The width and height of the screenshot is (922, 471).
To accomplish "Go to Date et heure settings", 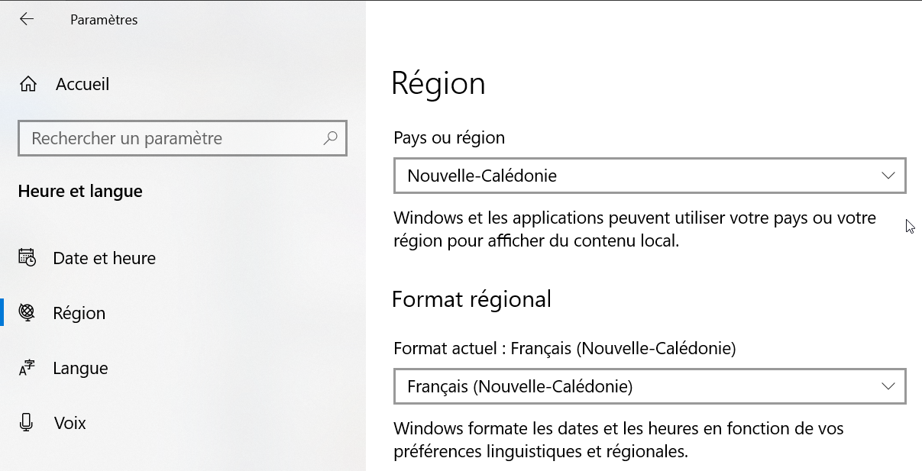I will [x=104, y=258].
